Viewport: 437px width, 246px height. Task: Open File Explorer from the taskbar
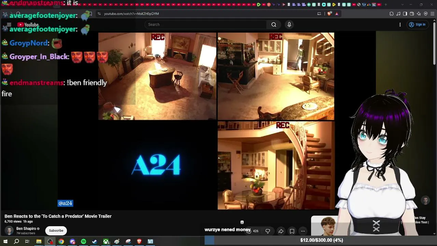pyautogui.click(x=39, y=242)
